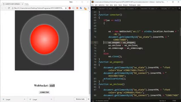Open the 3.mp4 download item
Screen dimensions: 181x102
[x=8, y=99]
